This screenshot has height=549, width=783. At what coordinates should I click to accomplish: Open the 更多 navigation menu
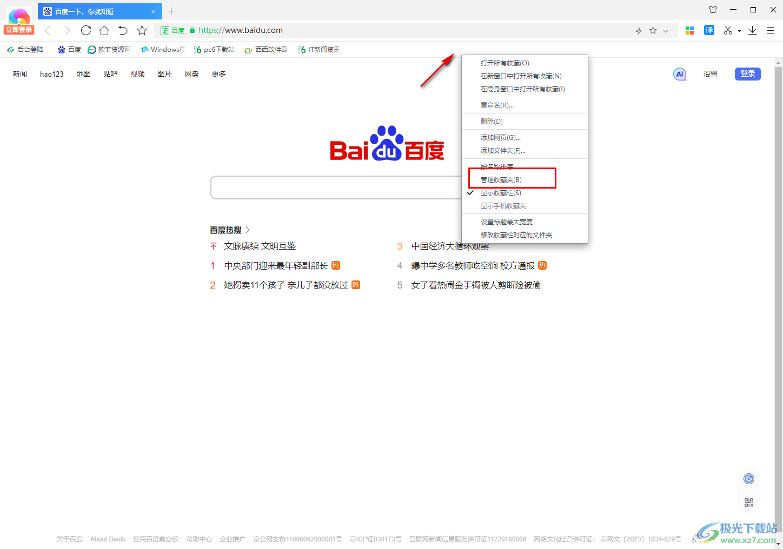click(218, 74)
